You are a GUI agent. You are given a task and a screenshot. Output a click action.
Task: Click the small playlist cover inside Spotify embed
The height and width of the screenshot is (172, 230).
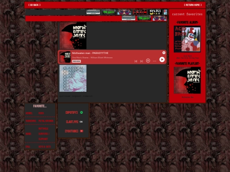[65, 57]
